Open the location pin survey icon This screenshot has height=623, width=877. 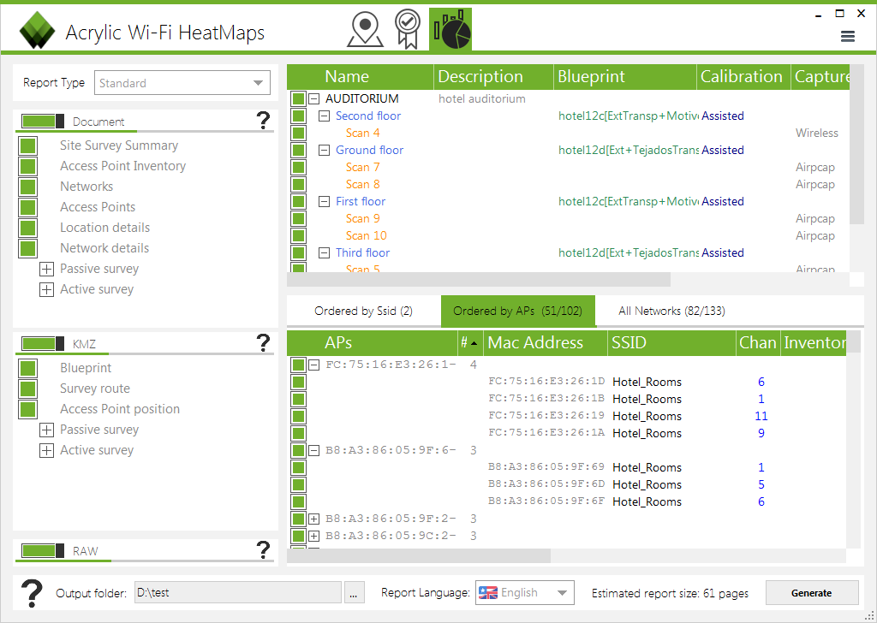(365, 30)
